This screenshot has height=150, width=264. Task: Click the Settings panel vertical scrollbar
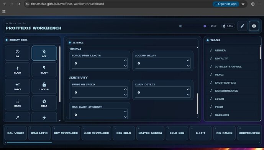tap(197, 104)
